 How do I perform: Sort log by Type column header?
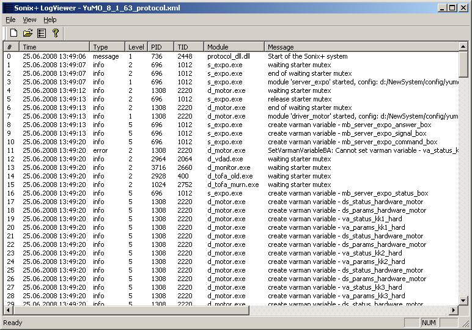pyautogui.click(x=107, y=46)
